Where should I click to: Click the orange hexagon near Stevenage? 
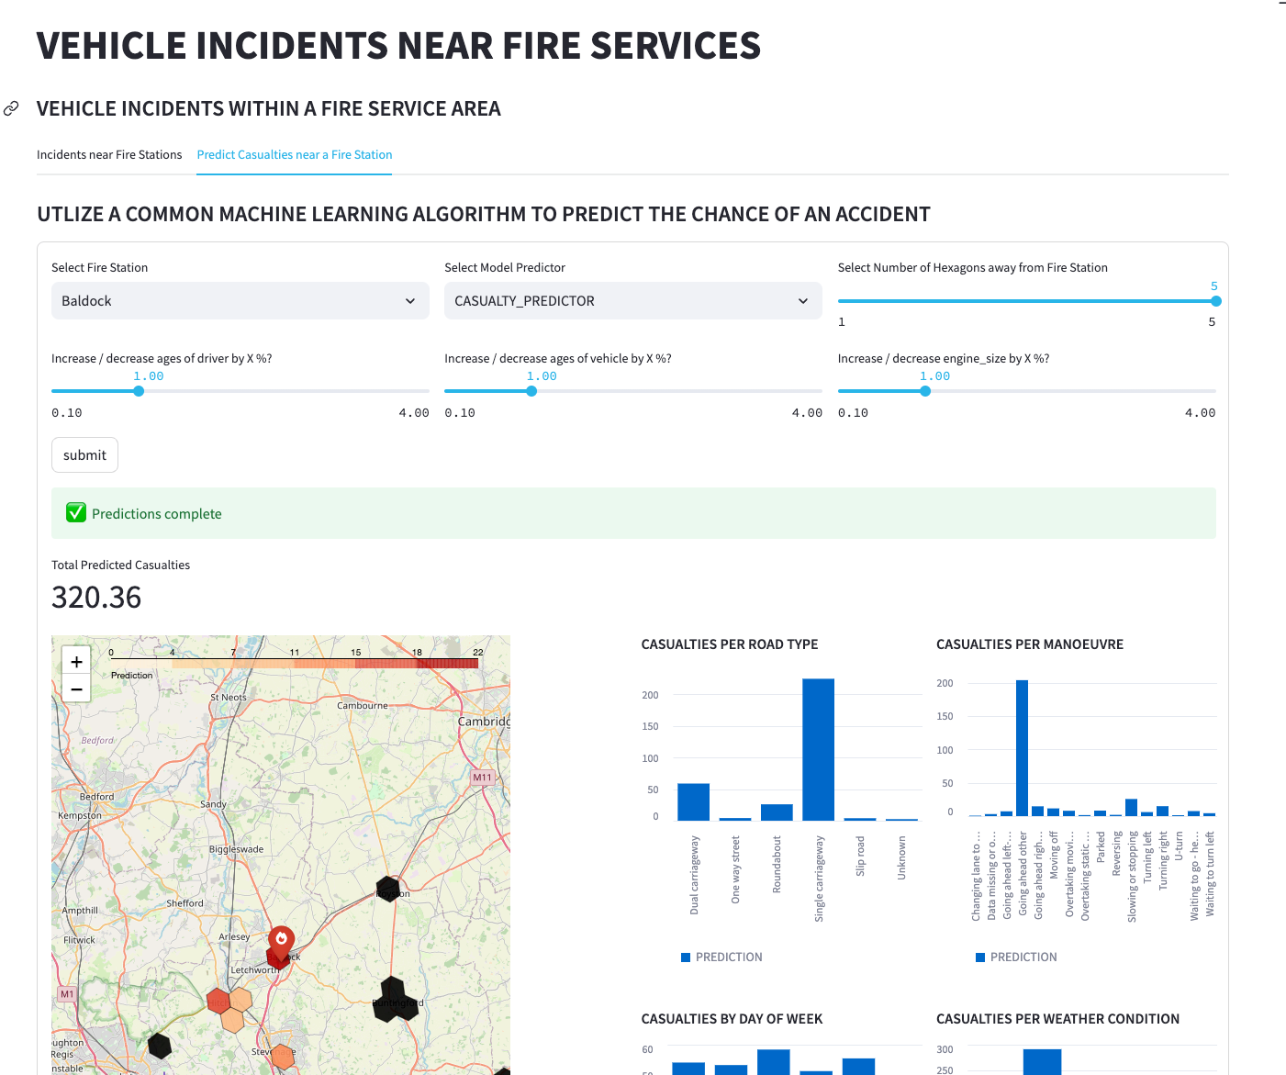[283, 1058]
